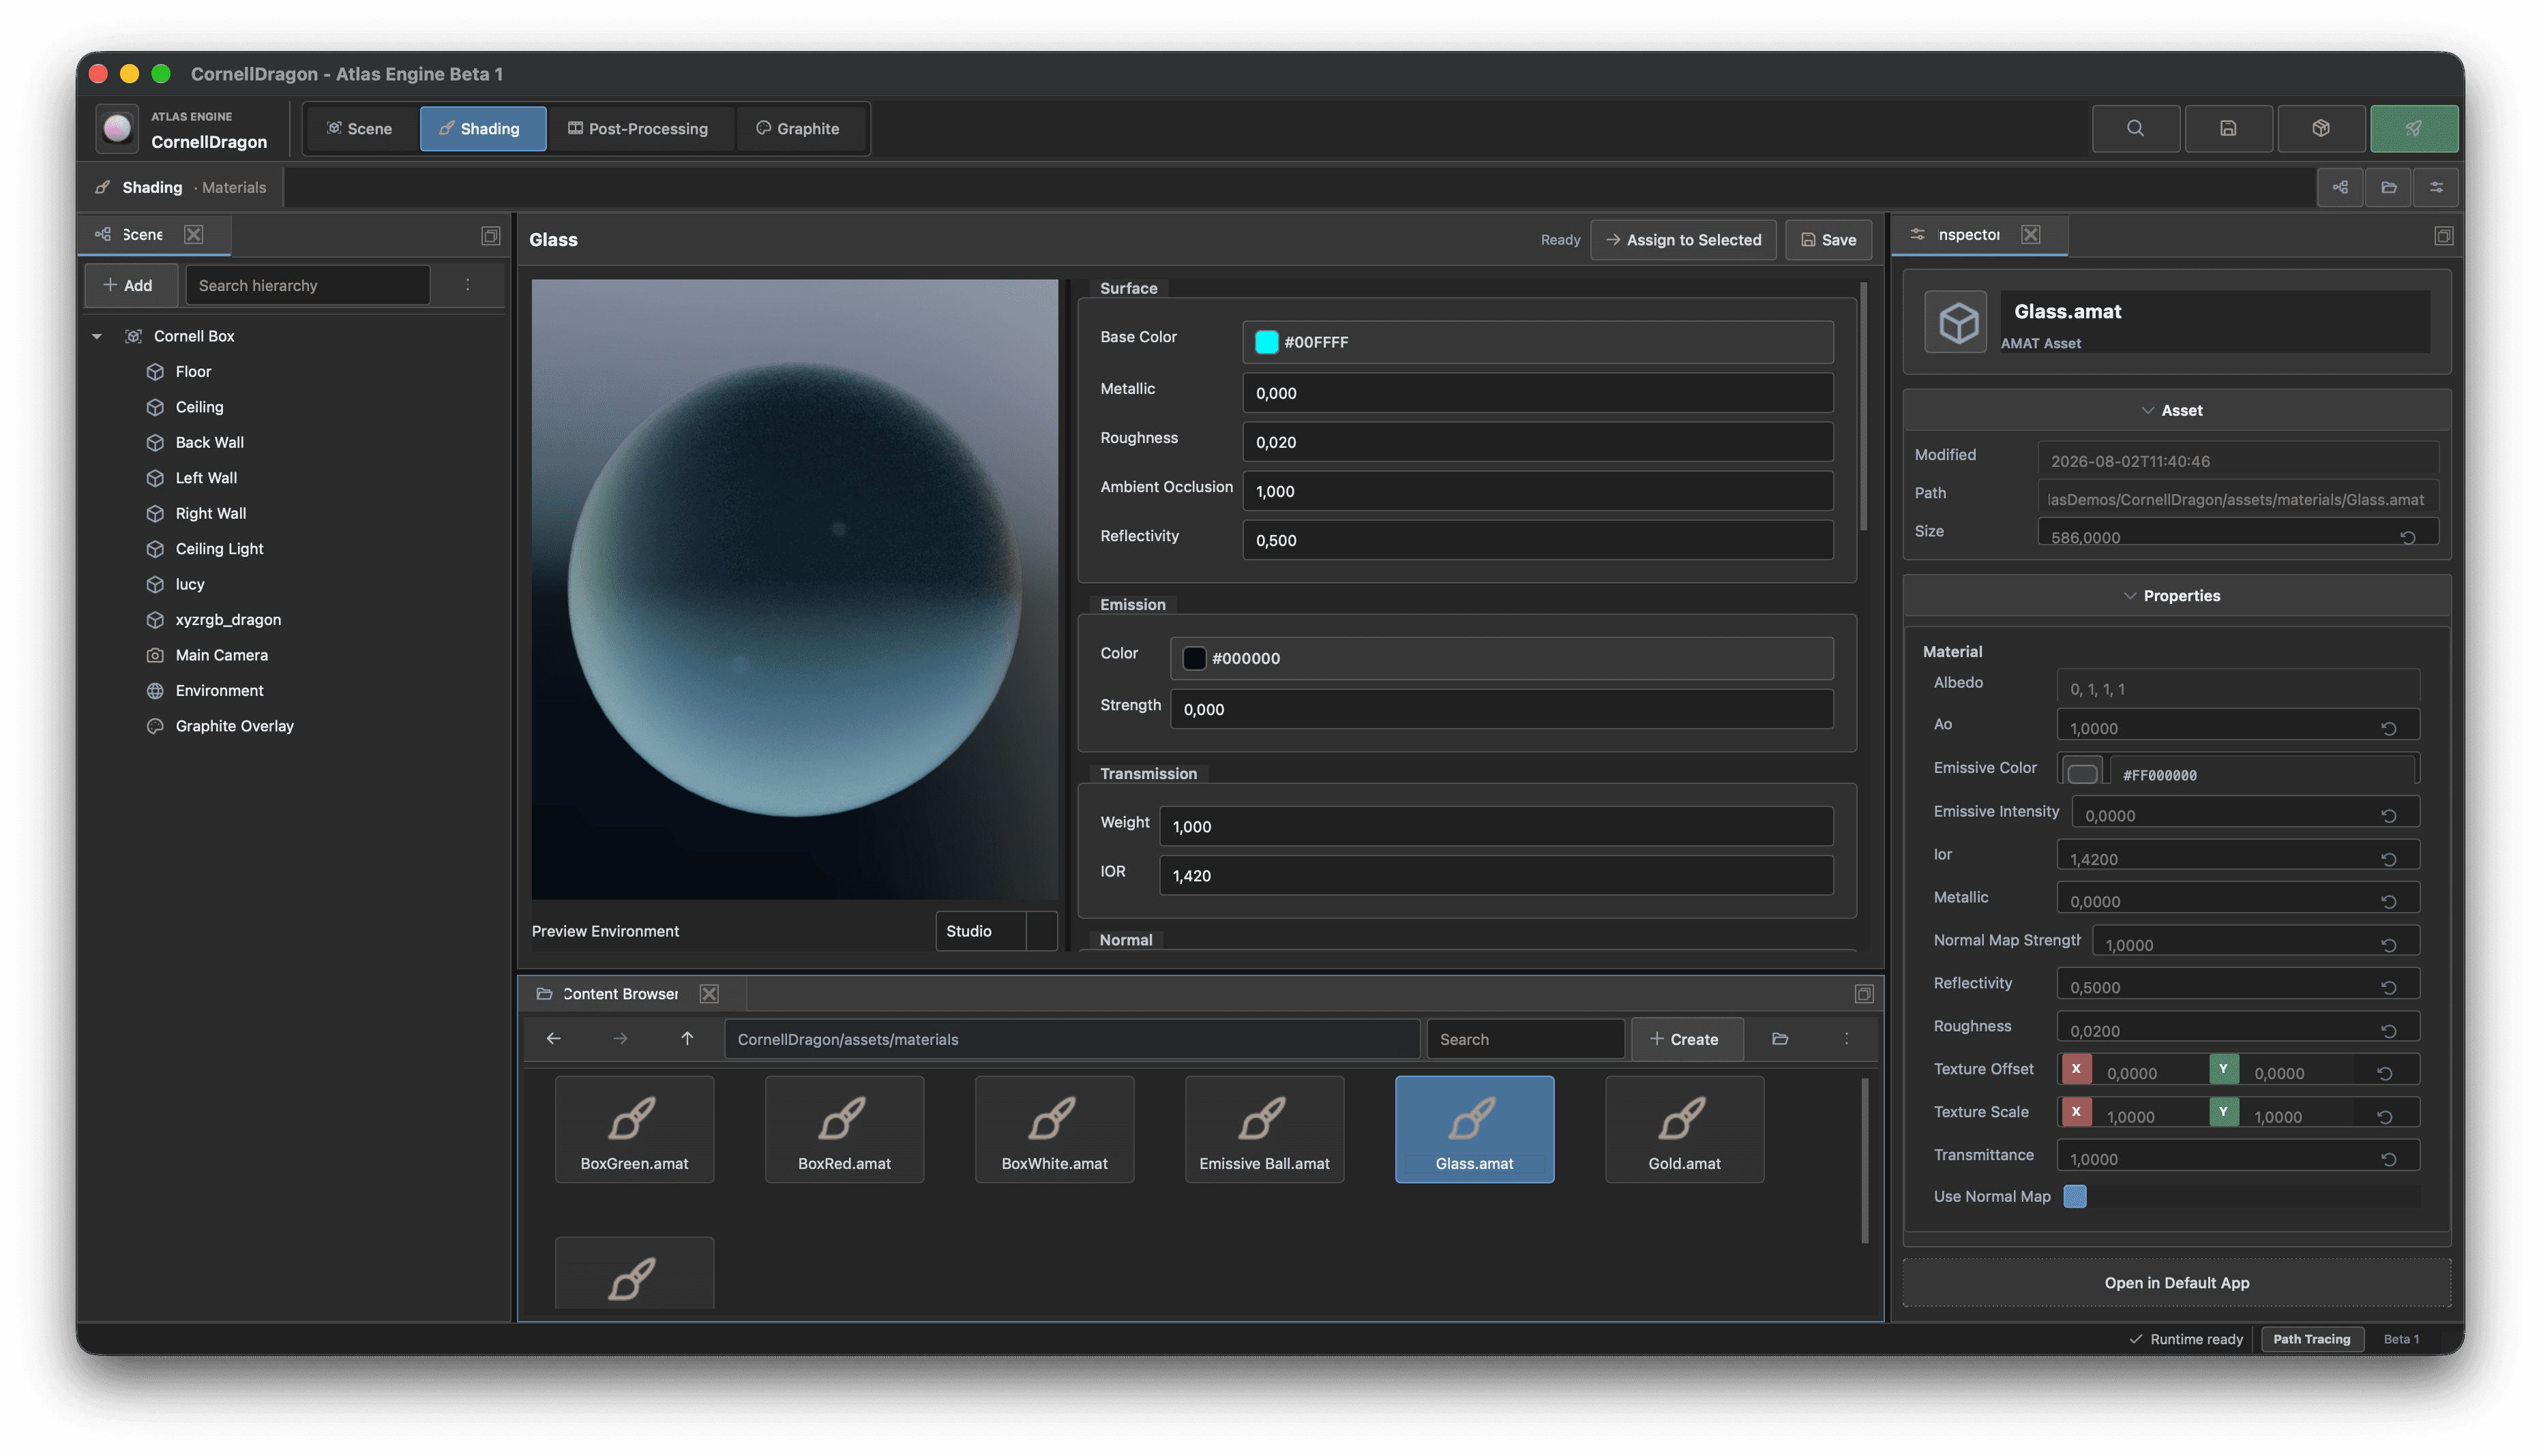Reset the Transmittance value
Viewport: 2541px width, 1456px height.
[x=2389, y=1159]
